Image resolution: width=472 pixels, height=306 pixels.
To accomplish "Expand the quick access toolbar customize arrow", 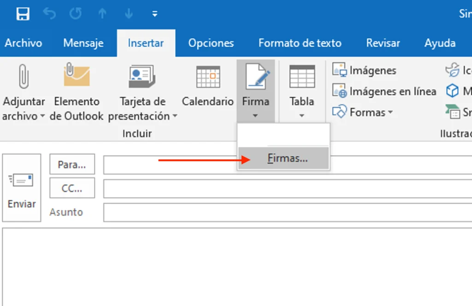I will (x=155, y=14).
